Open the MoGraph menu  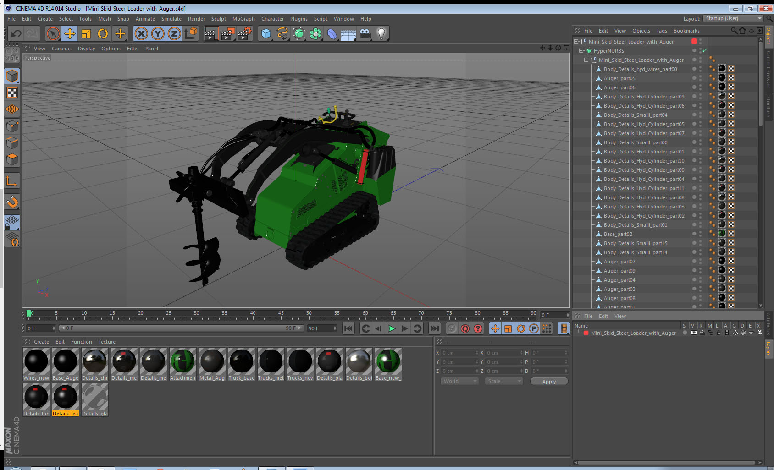[243, 19]
